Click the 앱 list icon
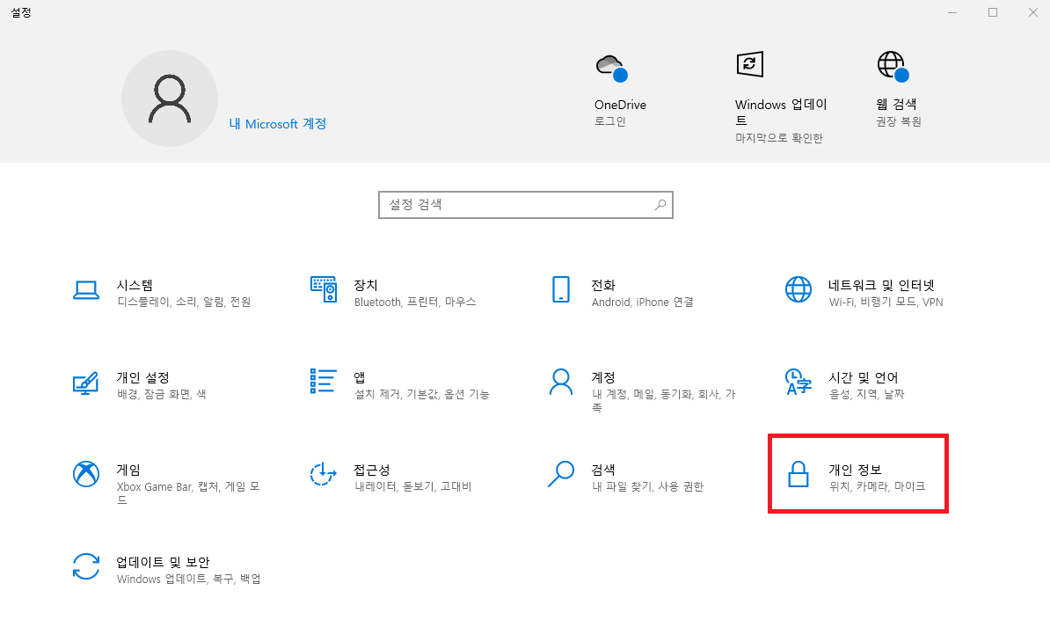The width and height of the screenshot is (1050, 620). (x=323, y=381)
